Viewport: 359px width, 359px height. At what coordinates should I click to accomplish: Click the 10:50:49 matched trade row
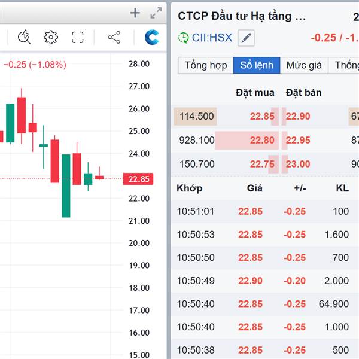[263, 281]
